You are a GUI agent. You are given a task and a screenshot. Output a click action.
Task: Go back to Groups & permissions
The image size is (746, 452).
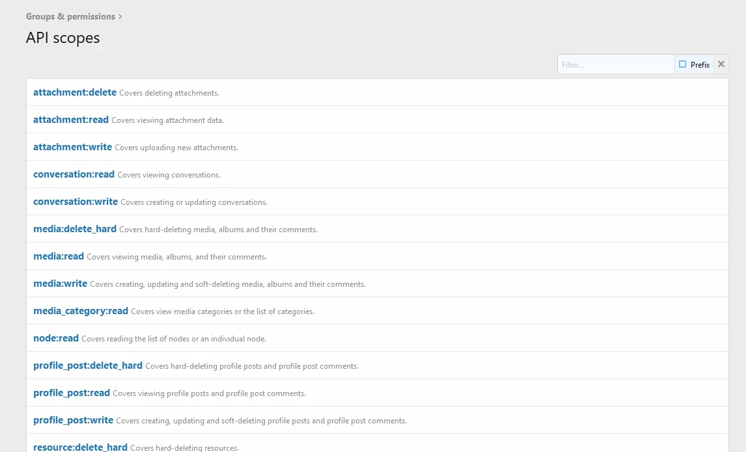pos(70,17)
